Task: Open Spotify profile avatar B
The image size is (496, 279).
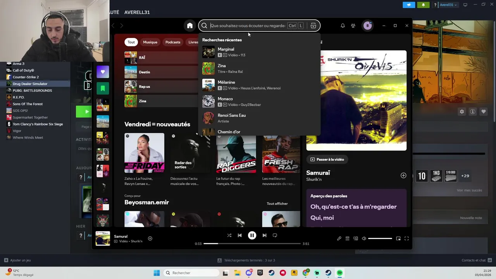Action: click(367, 26)
